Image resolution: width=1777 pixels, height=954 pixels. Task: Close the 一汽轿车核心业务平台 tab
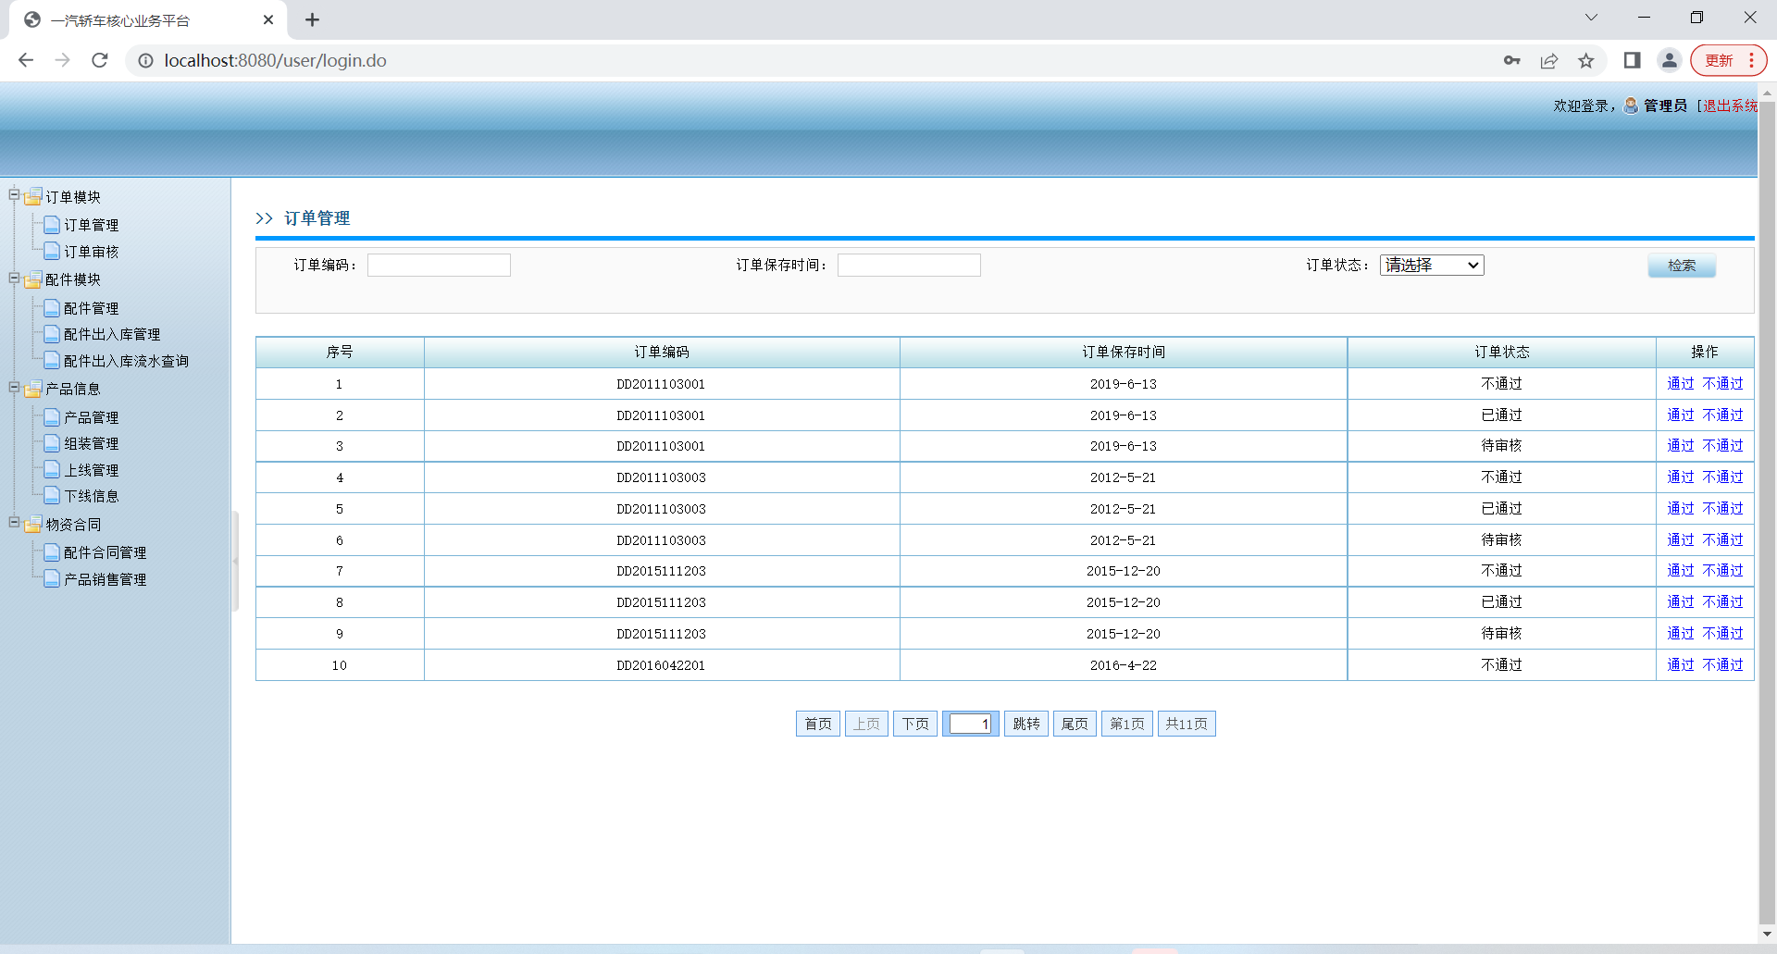click(x=268, y=19)
